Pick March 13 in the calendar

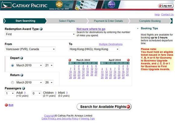pyautogui.click(x=96, y=69)
